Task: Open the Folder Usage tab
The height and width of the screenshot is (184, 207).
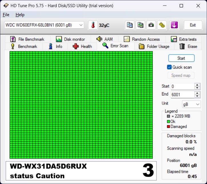Action: tap(154, 46)
